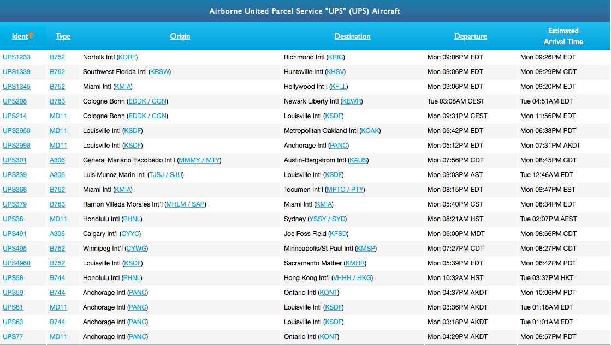Image resolution: width=611 pixels, height=345 pixels.
Task: Open flight UPS77
Action: [13, 337]
